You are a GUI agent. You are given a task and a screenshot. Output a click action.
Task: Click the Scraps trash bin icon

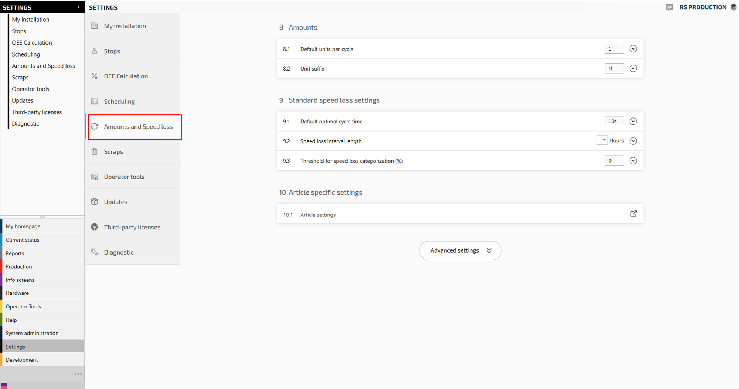point(95,151)
